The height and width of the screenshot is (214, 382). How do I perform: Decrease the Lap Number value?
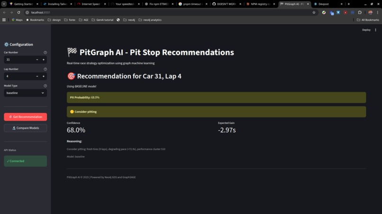tap(37, 76)
